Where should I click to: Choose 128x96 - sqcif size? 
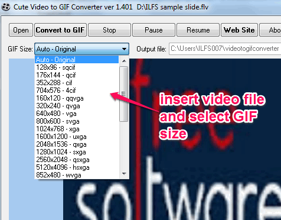(x=77, y=67)
